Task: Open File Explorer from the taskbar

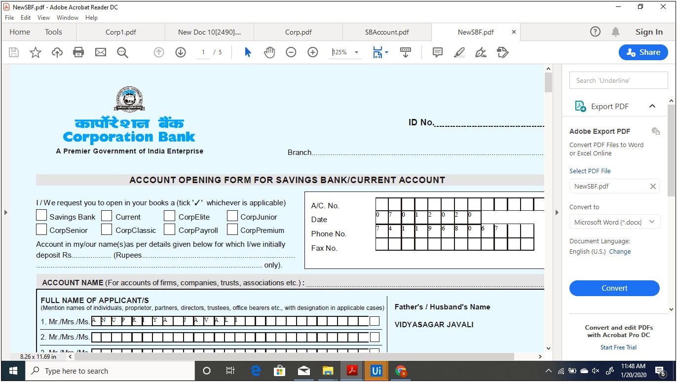Action: [328, 371]
